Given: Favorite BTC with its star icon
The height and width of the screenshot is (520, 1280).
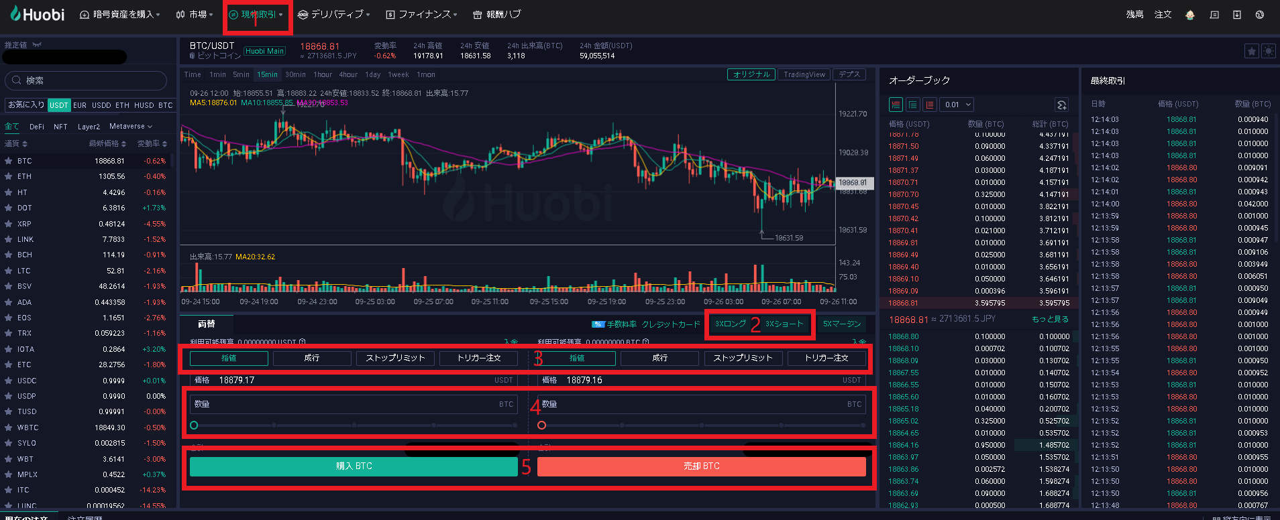Looking at the screenshot, I should (9, 161).
